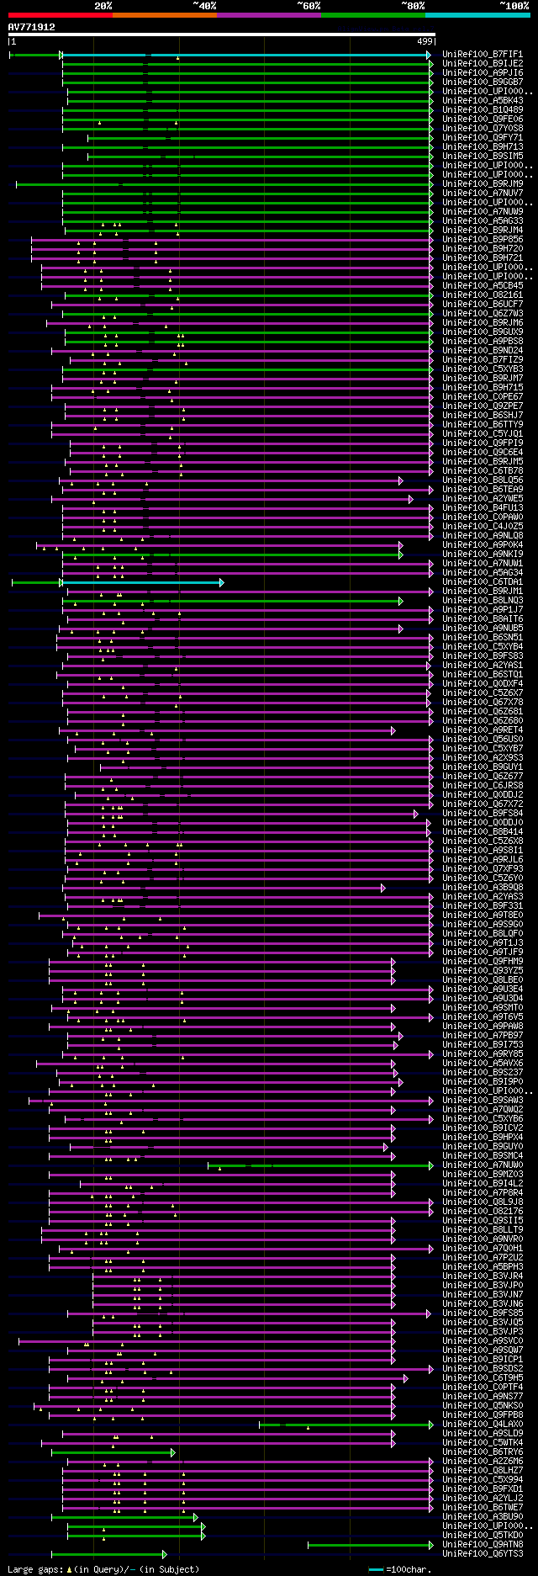Open hit UniRef100_Q9ZPE7
The width and height of the screenshot is (538, 1576).
483,406
